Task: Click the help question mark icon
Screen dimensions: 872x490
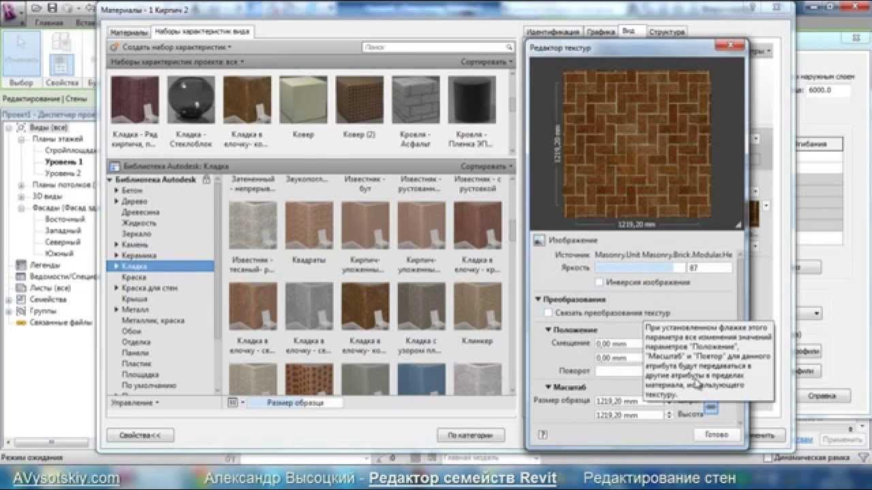Action: pos(542,434)
